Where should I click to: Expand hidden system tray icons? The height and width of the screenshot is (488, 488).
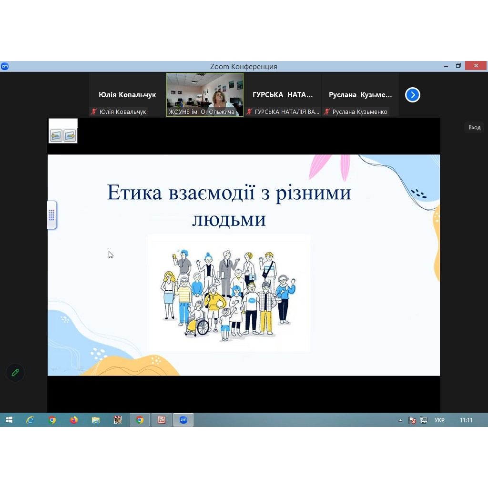[x=400, y=420]
